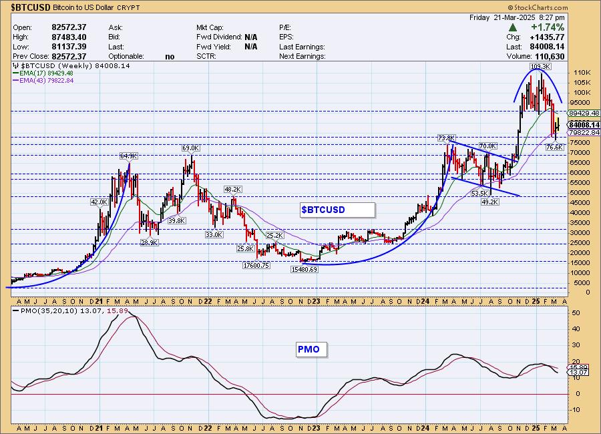This screenshot has width=601, height=434.
Task: Click the 50 tick on PMO axis
Action: pos(576,313)
